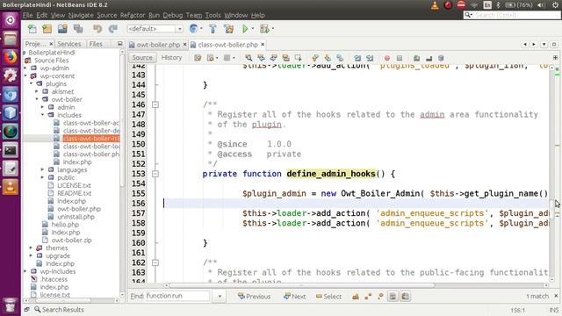The image size is (562, 316).
Task: Switch to the Services tab
Action: click(69, 44)
